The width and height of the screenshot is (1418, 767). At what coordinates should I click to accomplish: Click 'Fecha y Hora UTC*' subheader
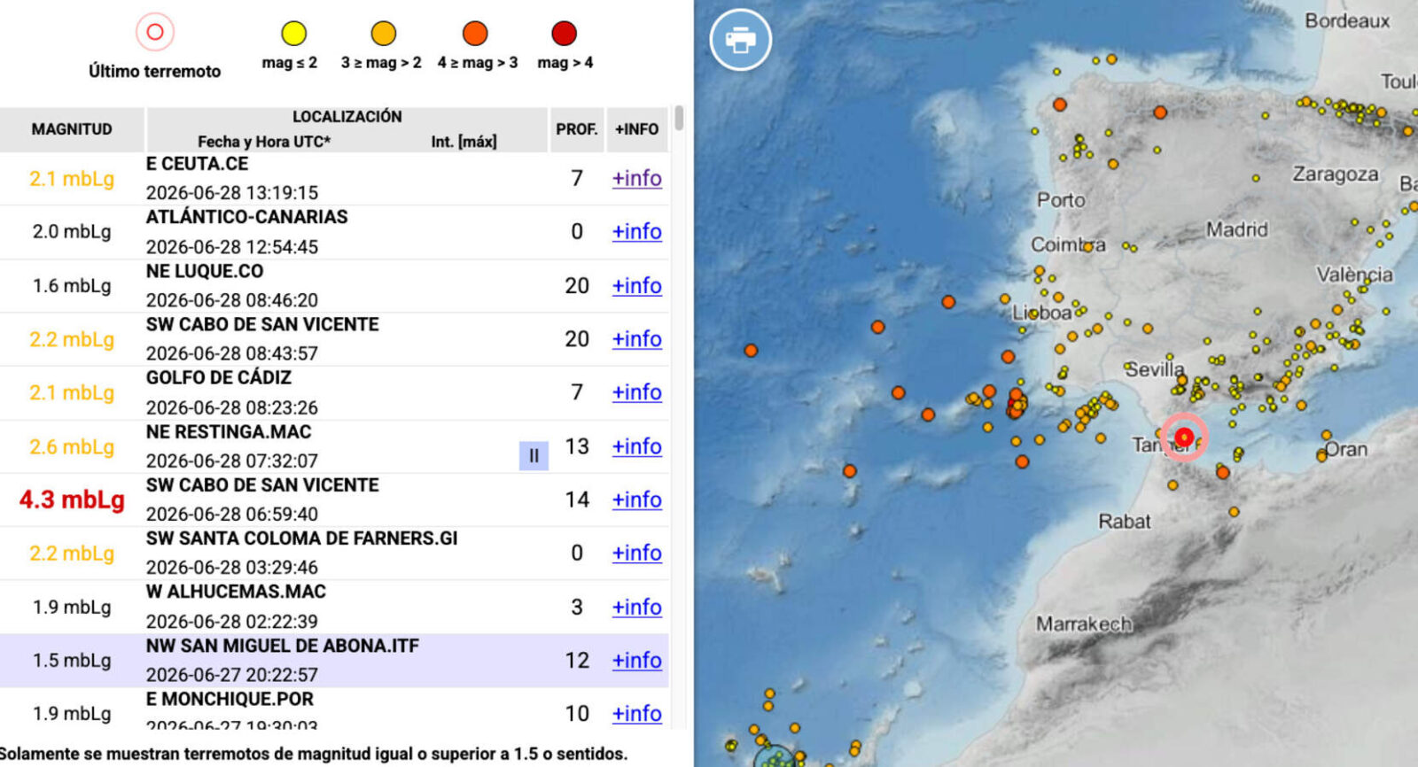point(264,142)
